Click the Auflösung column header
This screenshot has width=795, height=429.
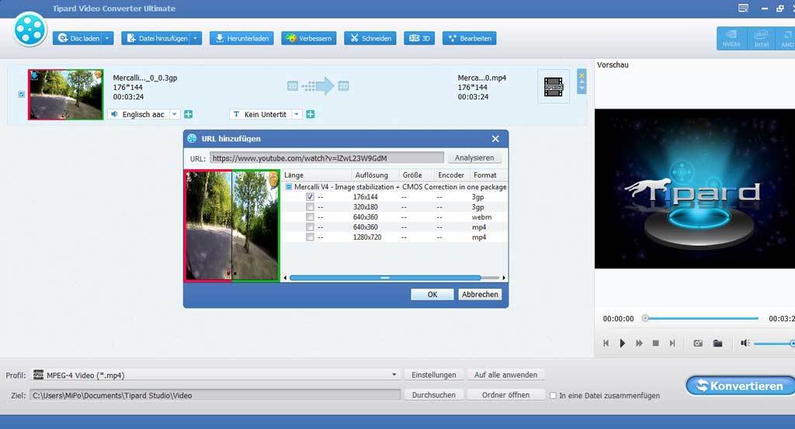(x=375, y=175)
